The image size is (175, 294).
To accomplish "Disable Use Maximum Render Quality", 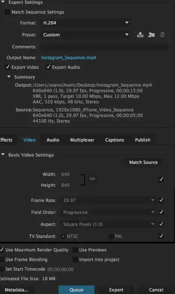I will point(2,250).
